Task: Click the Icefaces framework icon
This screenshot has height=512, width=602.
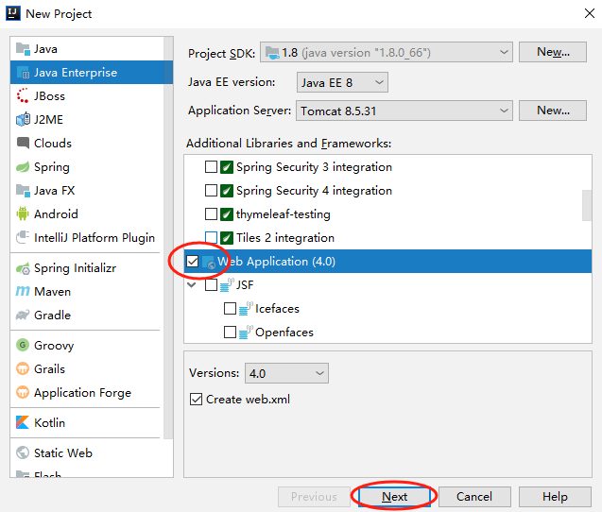Action: pos(246,309)
